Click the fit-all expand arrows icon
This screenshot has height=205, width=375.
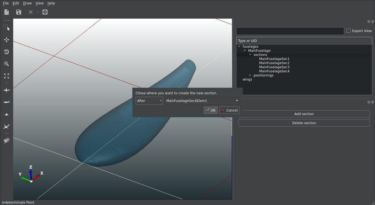pos(7,76)
